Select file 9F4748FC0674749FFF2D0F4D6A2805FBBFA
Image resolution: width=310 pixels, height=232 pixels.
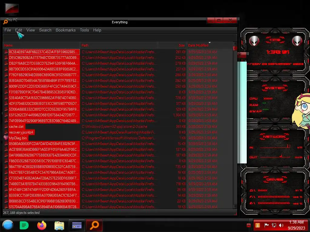(44, 189)
